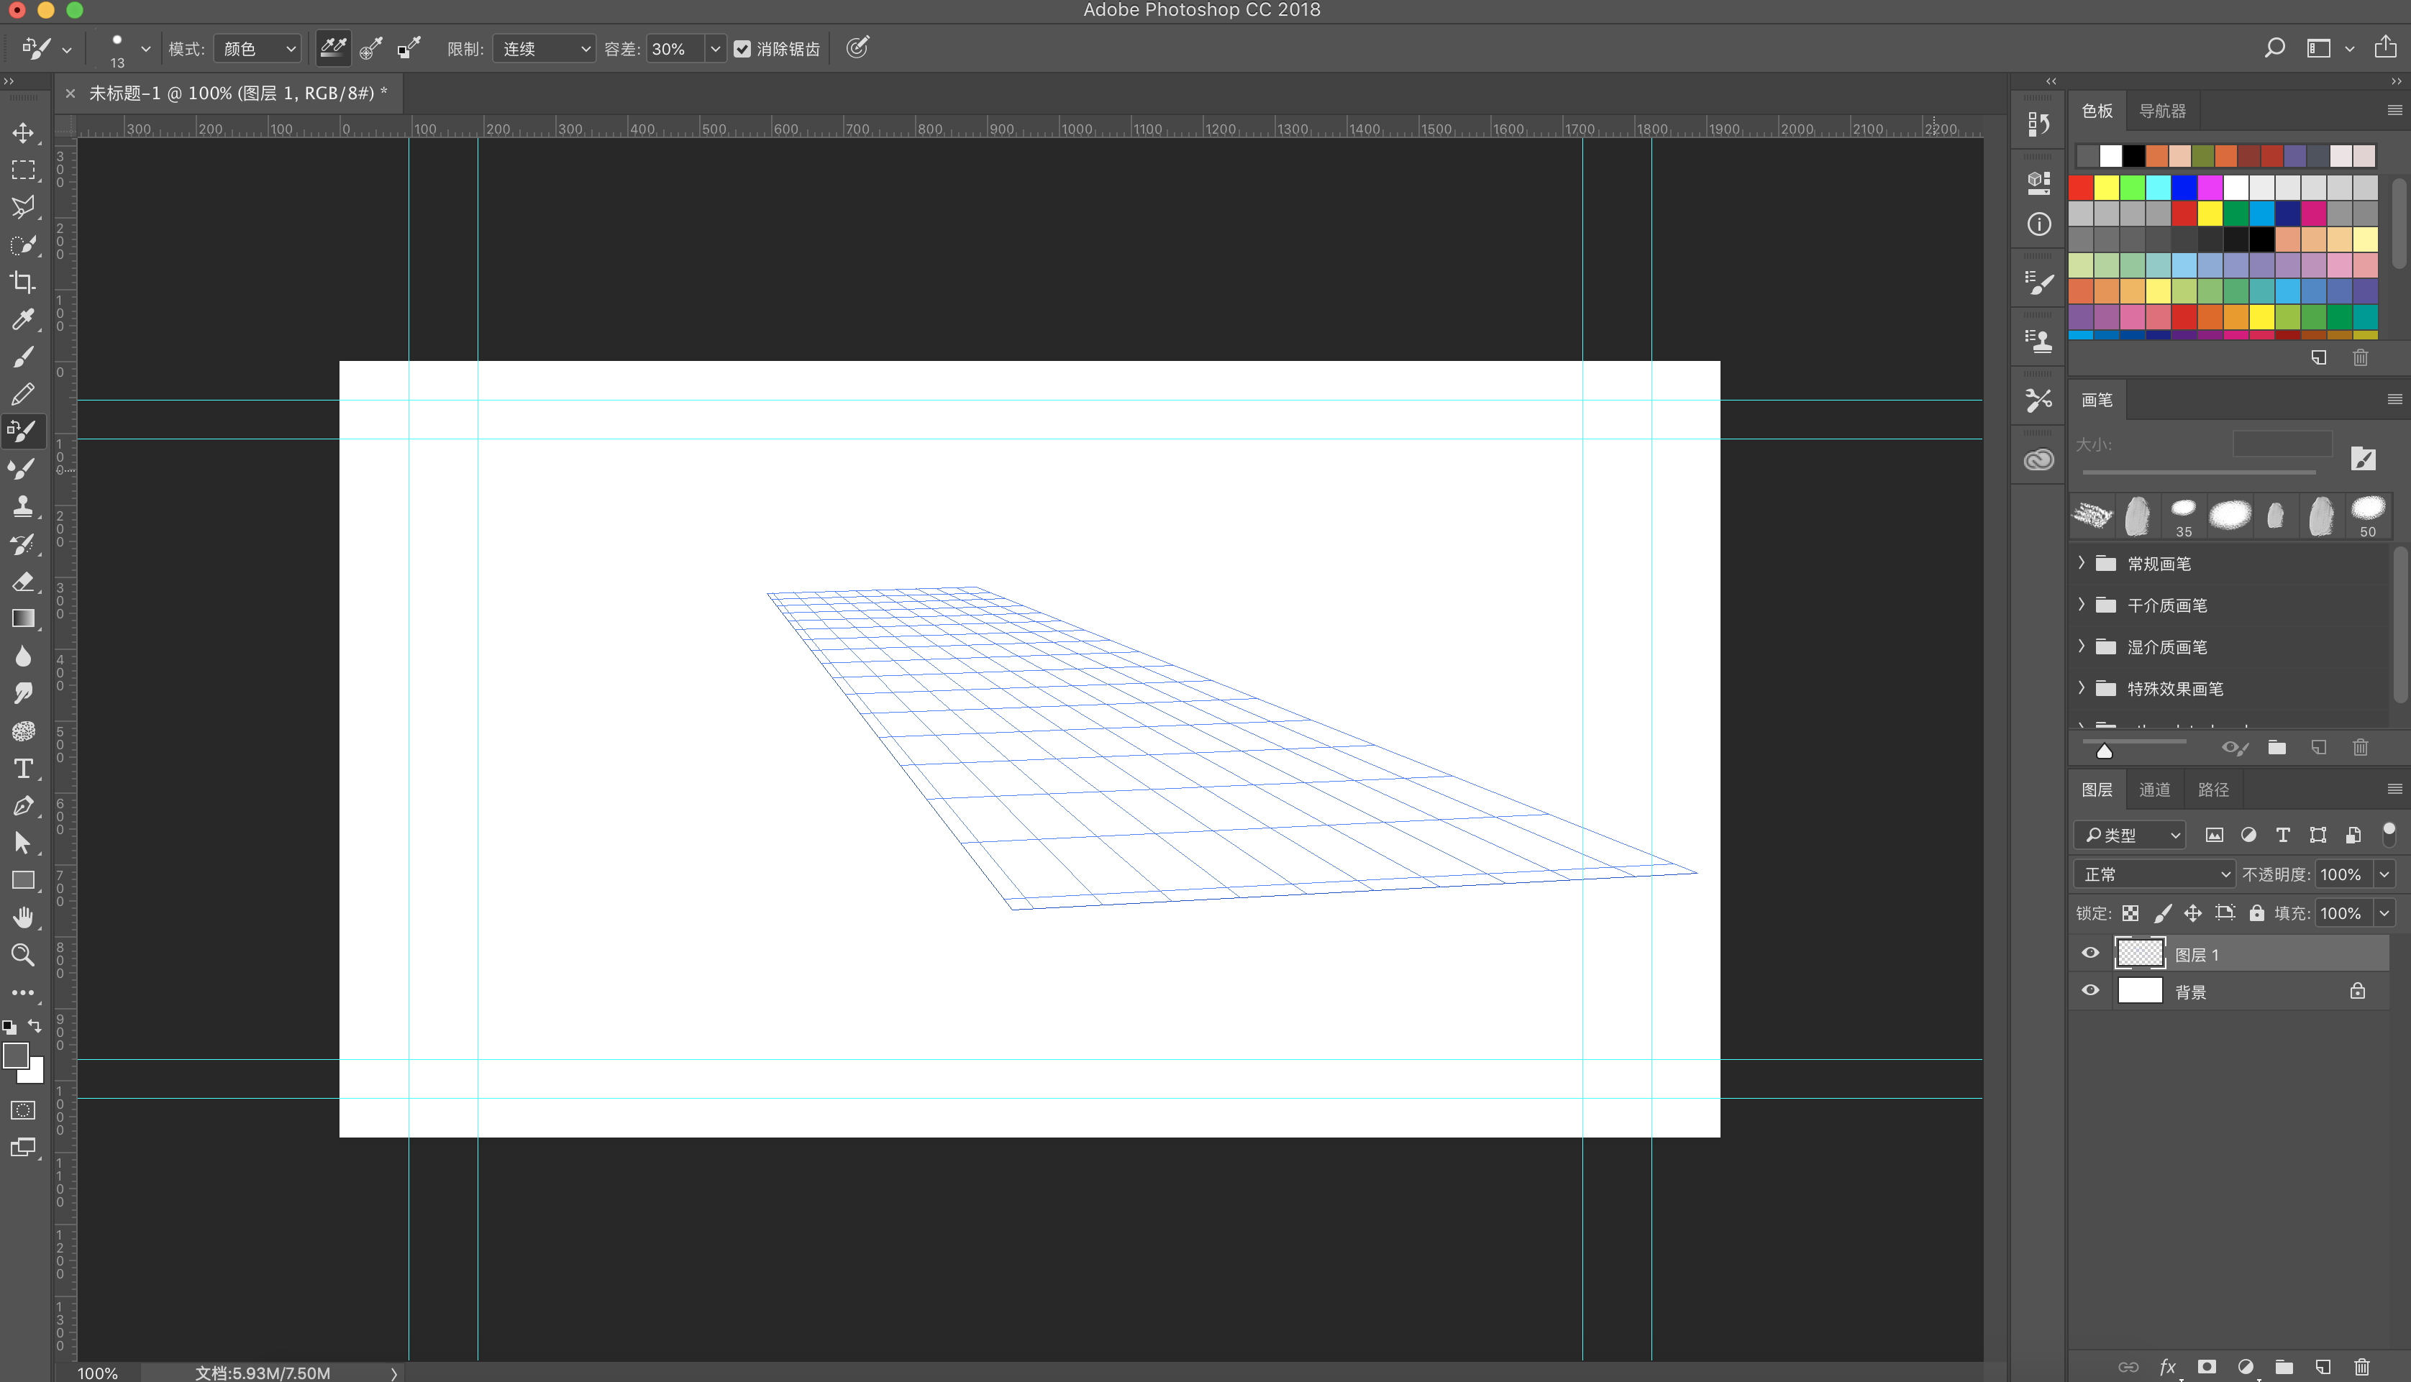Select the Gradient tool
The image size is (2411, 1382).
coord(23,619)
